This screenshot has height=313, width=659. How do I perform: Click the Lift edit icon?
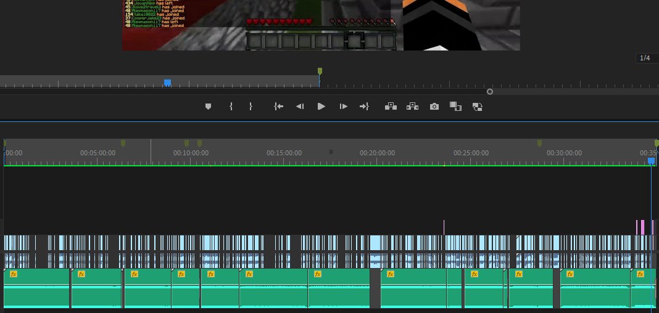coord(391,107)
